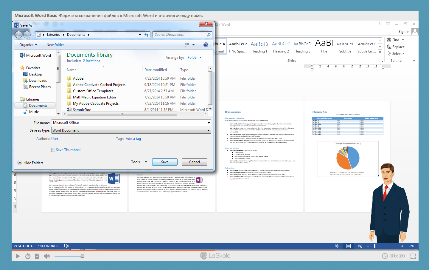This screenshot has width=429, height=270.
Task: Select Downloads in the navigation pane
Action: (38, 81)
